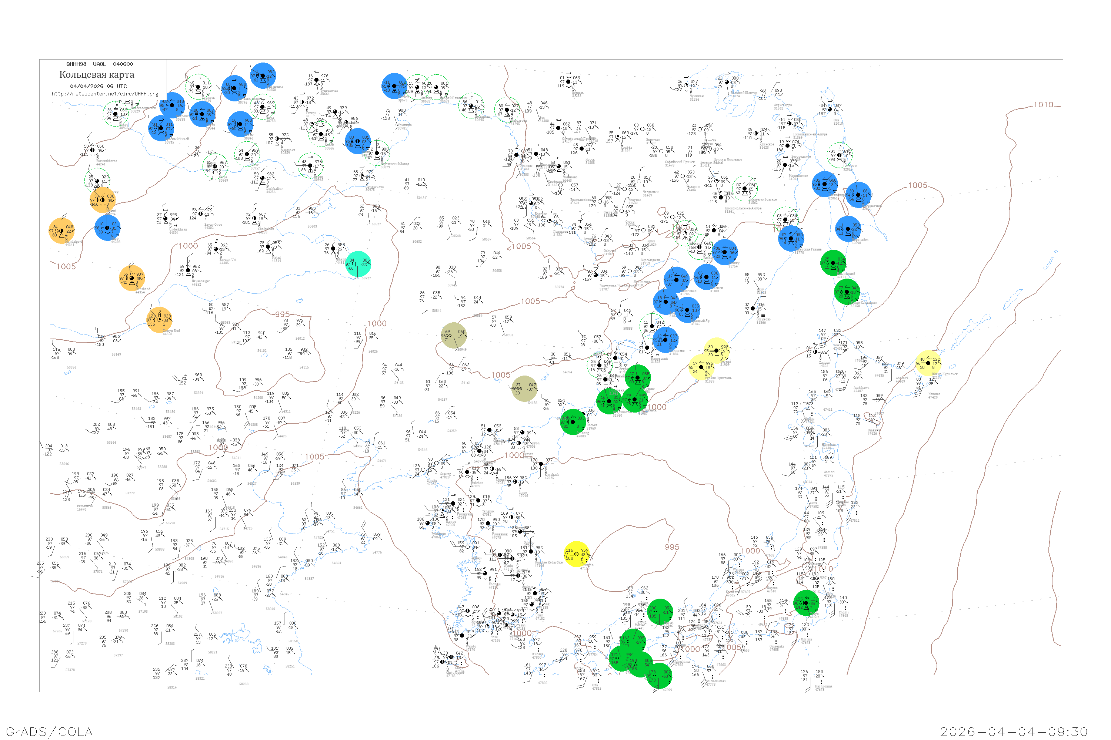Select the green Южно-Сахалинск 32150 station circle

point(847,292)
